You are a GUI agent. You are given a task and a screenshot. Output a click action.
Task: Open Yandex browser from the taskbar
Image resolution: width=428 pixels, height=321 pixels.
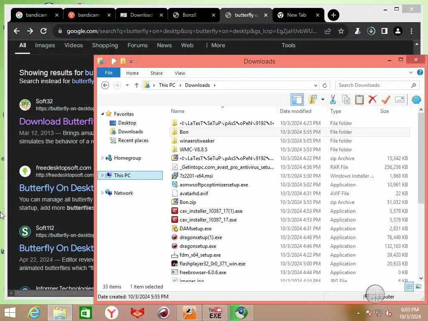(111, 313)
